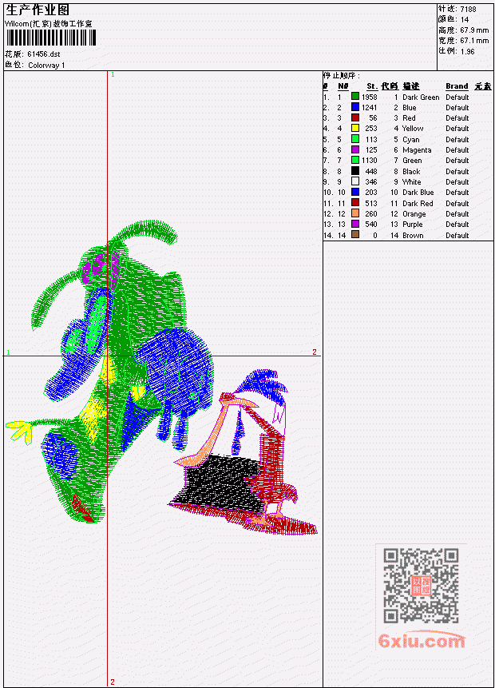Click stitch count '253' for Yellow
The image size is (495, 688).
(x=371, y=129)
